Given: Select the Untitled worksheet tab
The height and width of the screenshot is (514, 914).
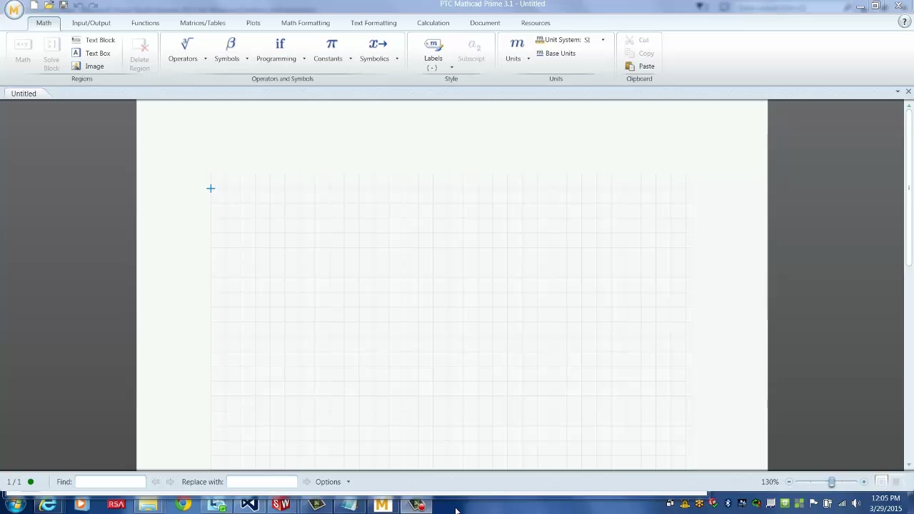Looking at the screenshot, I should coord(24,94).
